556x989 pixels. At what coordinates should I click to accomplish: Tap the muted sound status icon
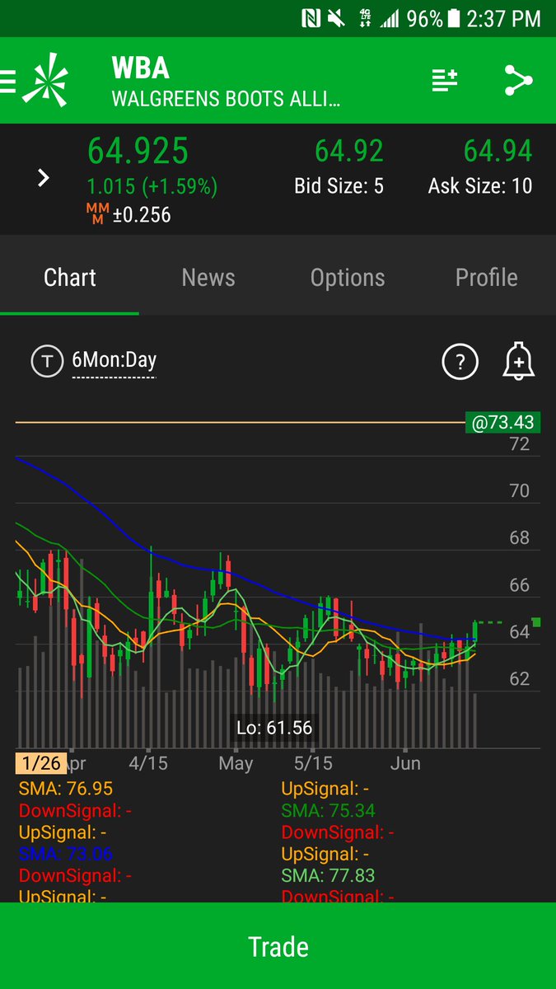click(335, 18)
